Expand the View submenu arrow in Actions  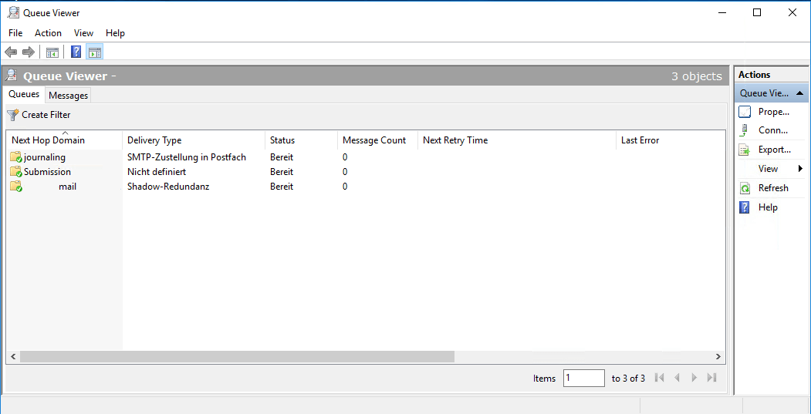click(800, 169)
